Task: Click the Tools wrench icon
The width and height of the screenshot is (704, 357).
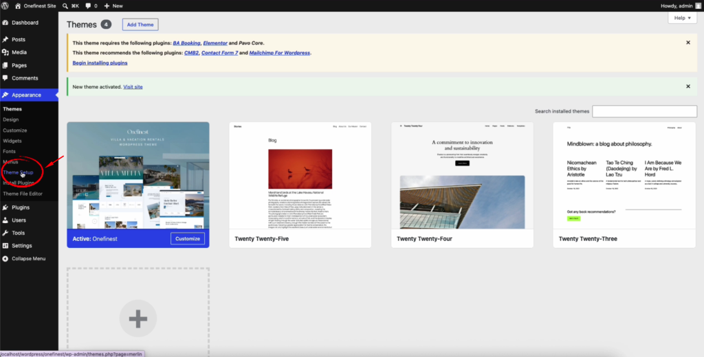Action: pyautogui.click(x=5, y=233)
